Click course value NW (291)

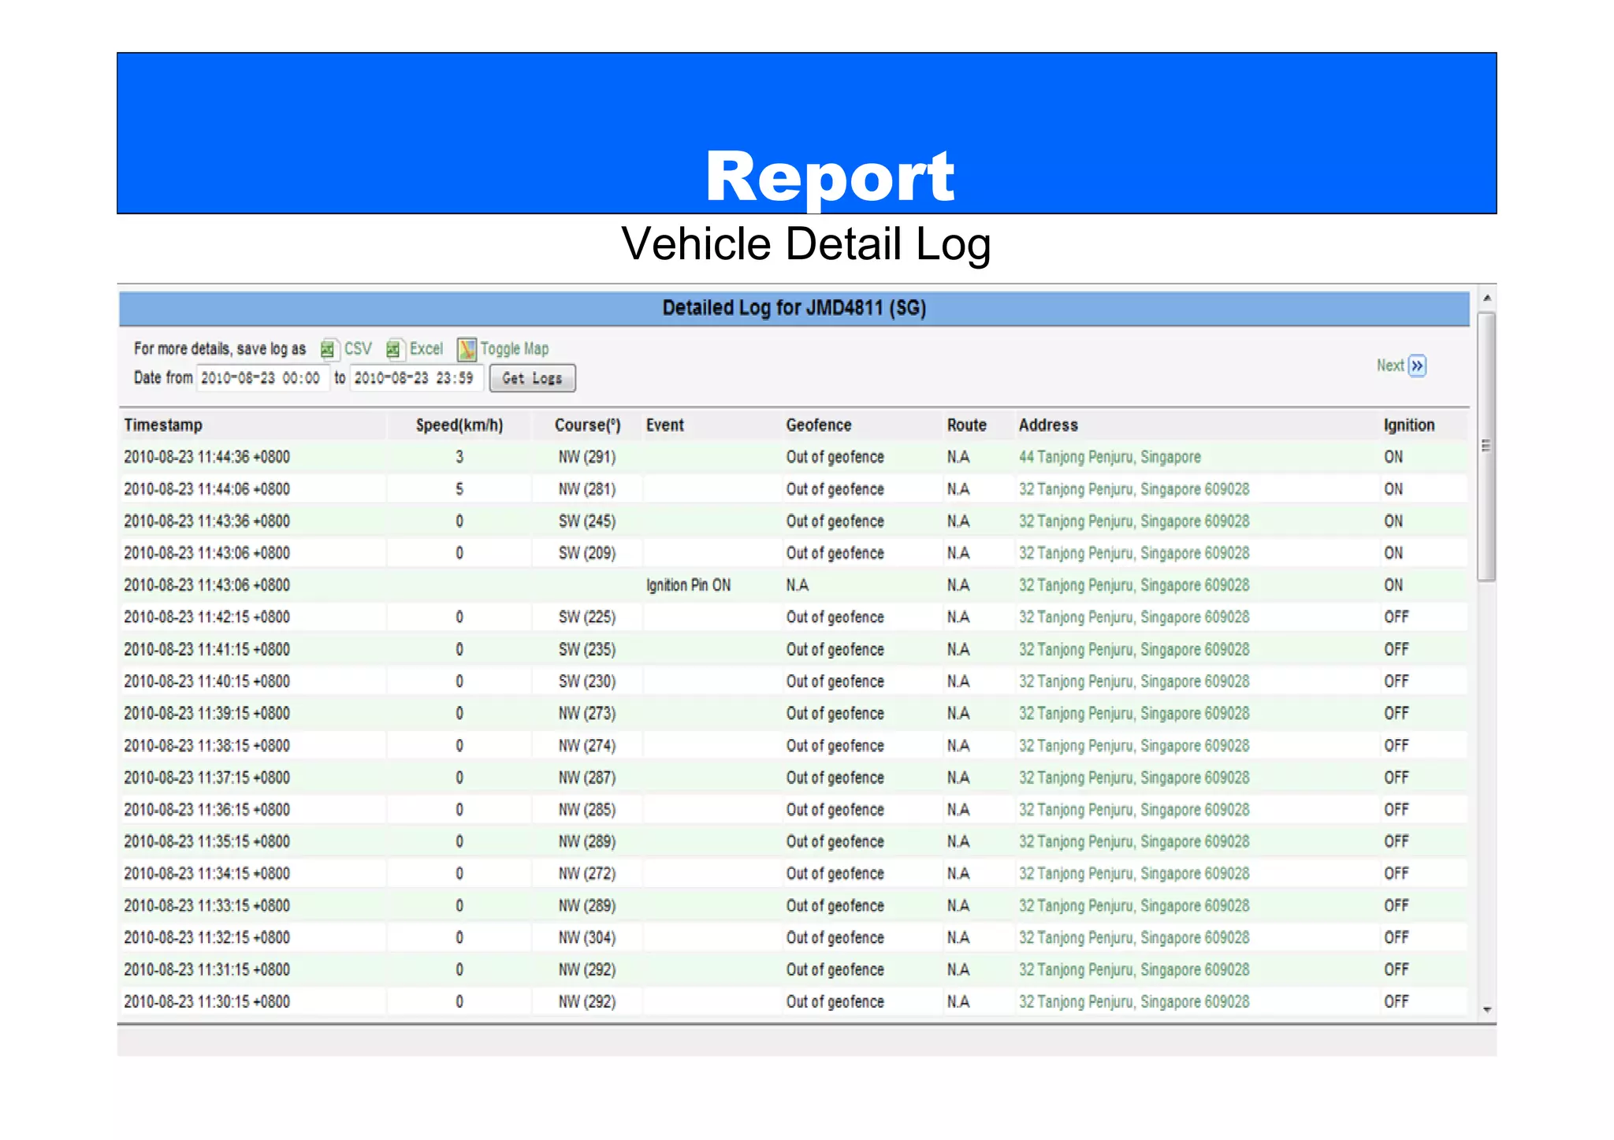[587, 457]
